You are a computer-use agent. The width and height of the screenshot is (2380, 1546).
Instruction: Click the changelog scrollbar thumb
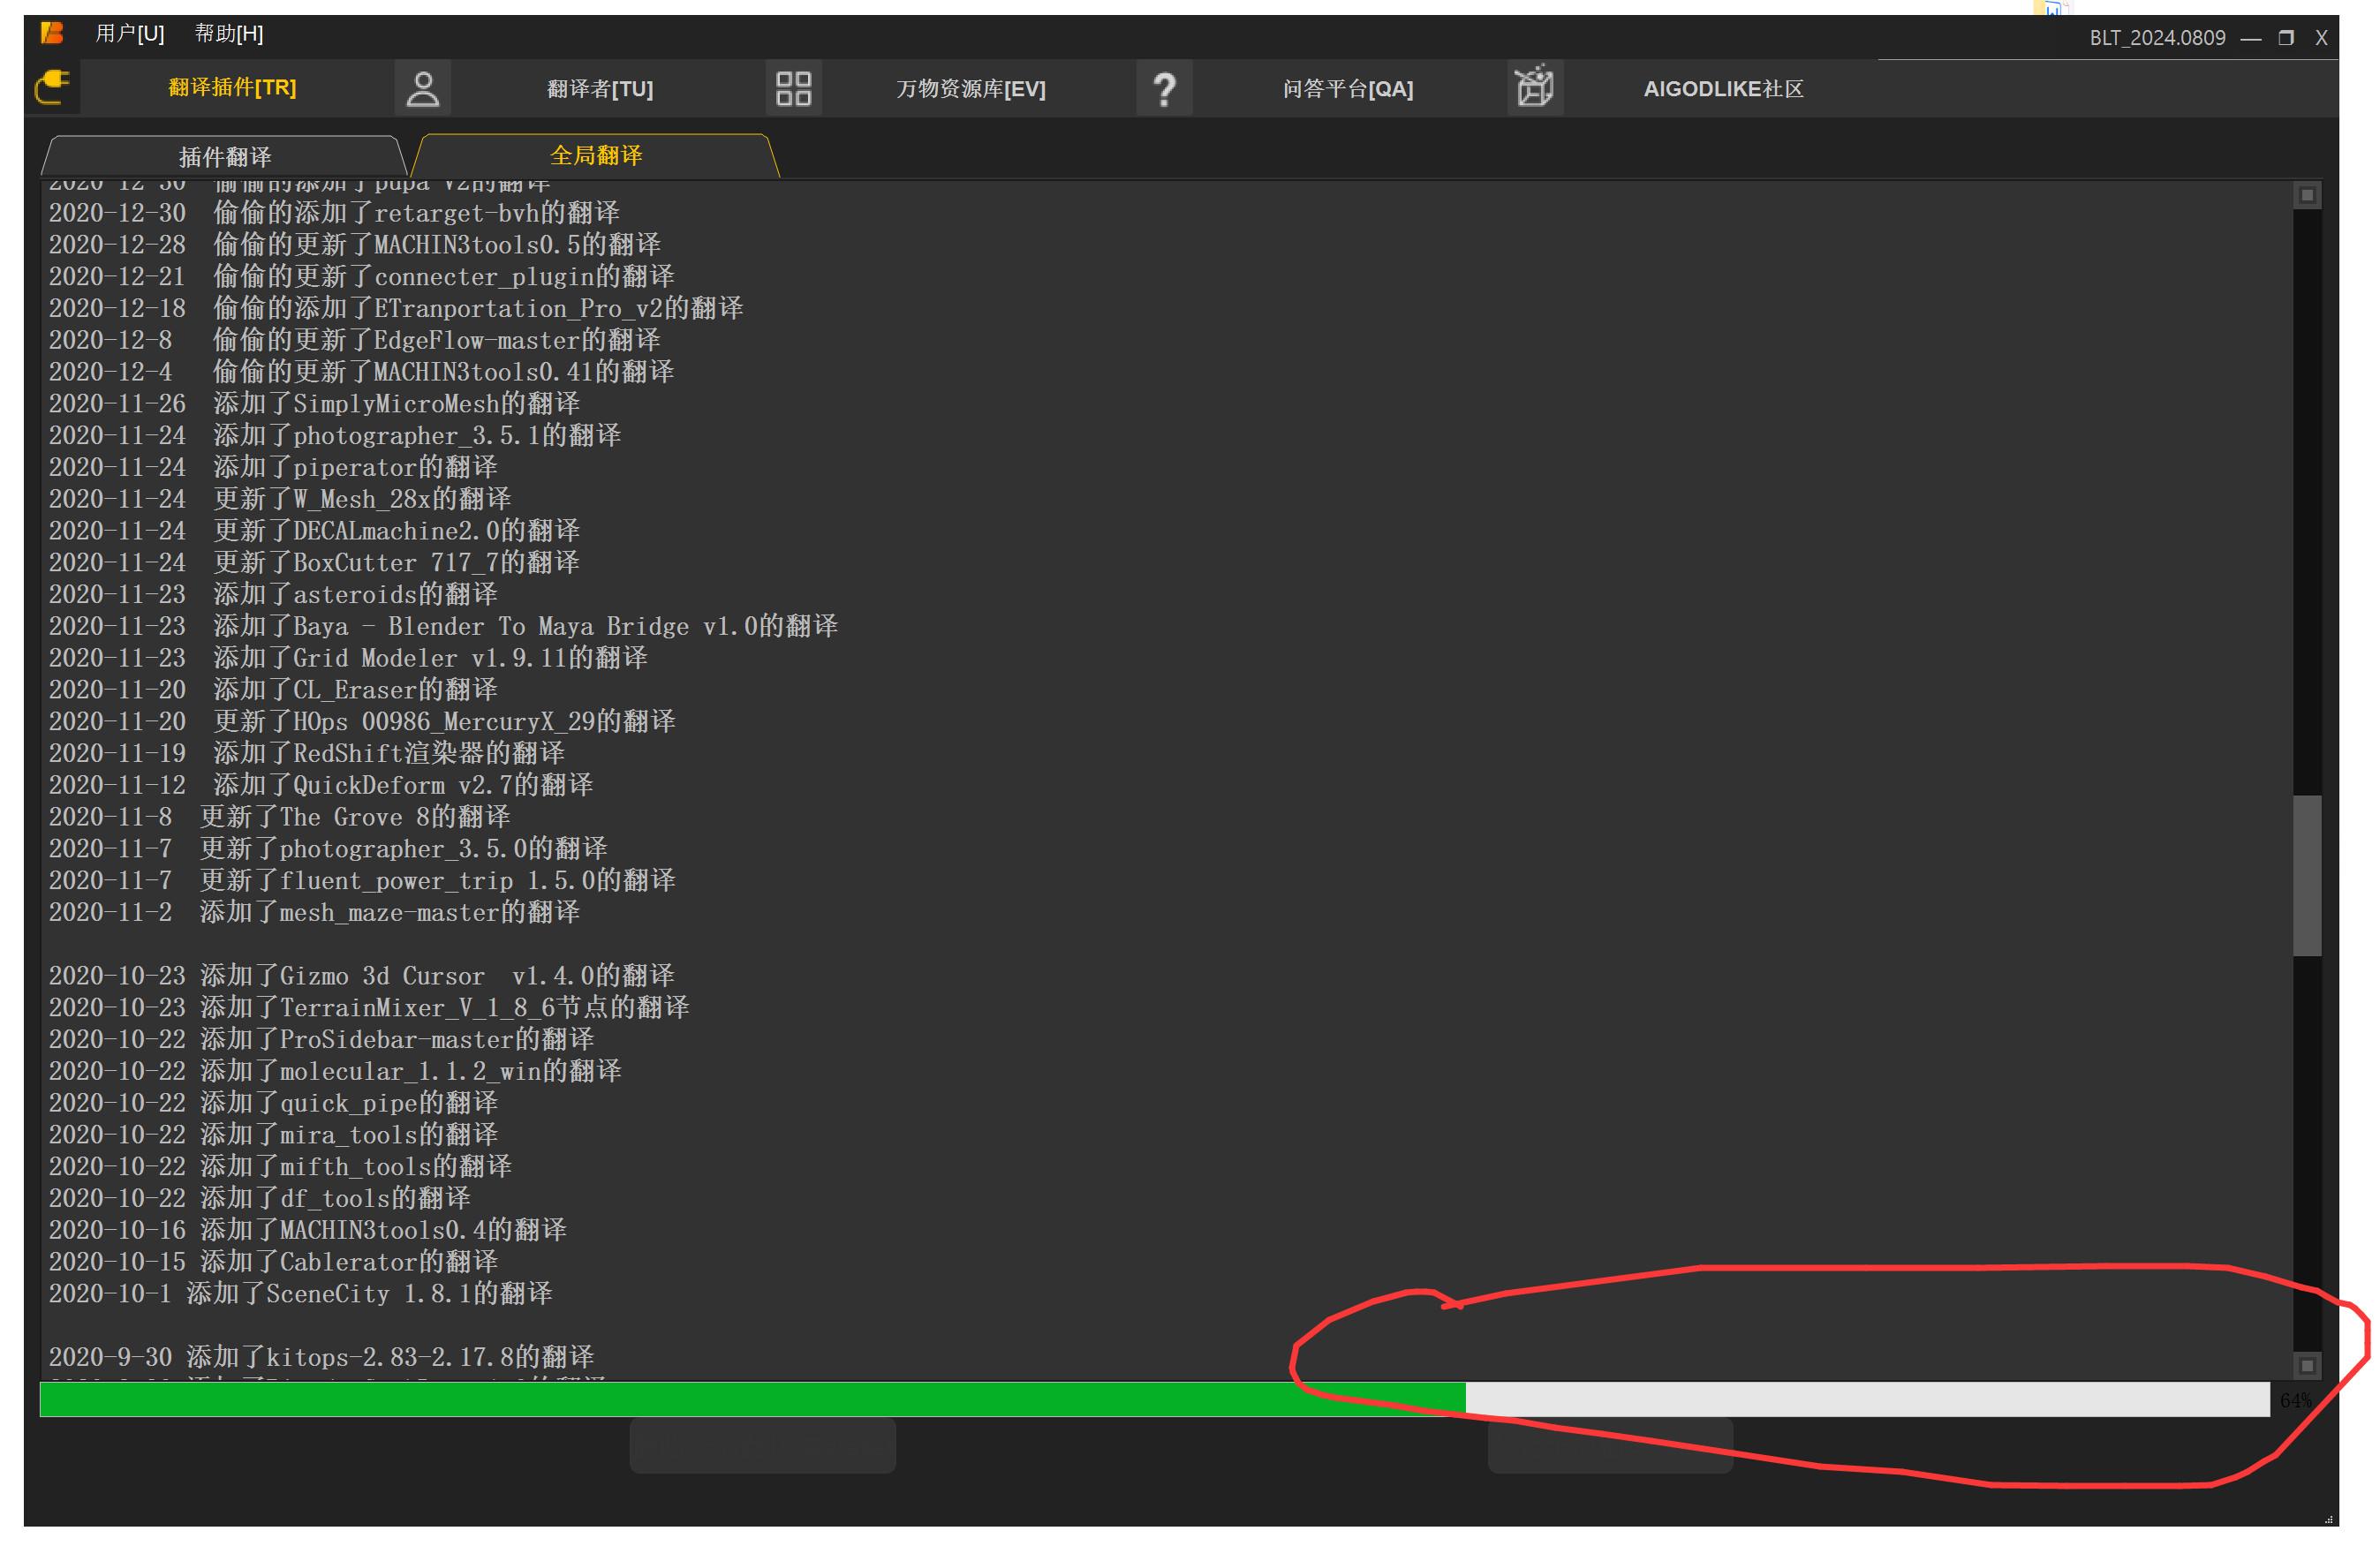tap(2307, 875)
